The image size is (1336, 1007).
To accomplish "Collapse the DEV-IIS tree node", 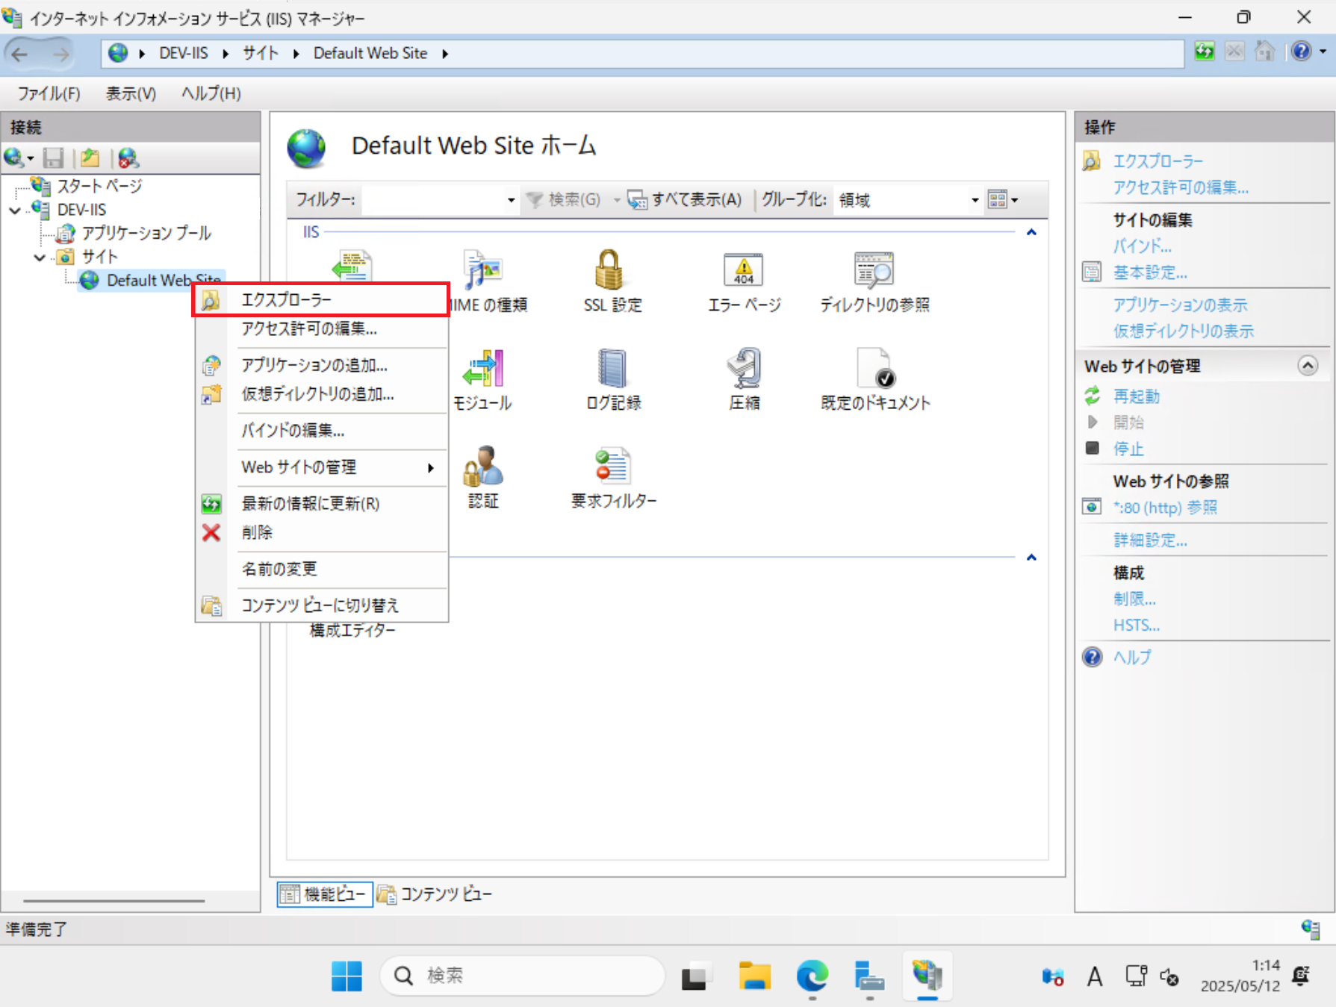I will [15, 211].
